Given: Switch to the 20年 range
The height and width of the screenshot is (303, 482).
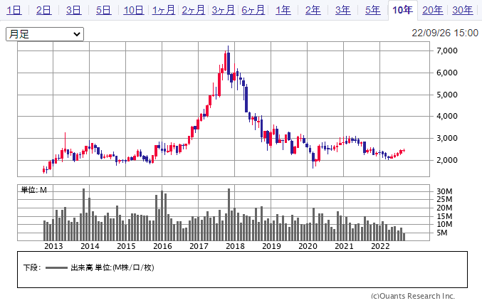Looking at the screenshot, I should point(432,11).
